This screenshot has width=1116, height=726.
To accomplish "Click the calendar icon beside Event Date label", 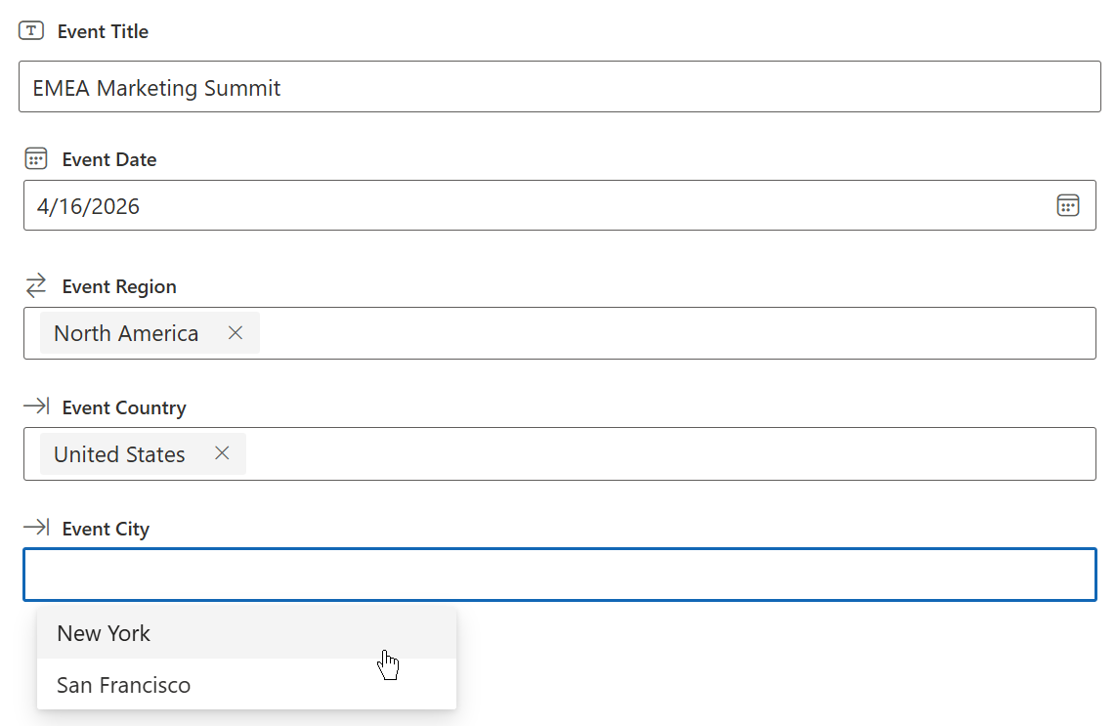I will (36, 159).
